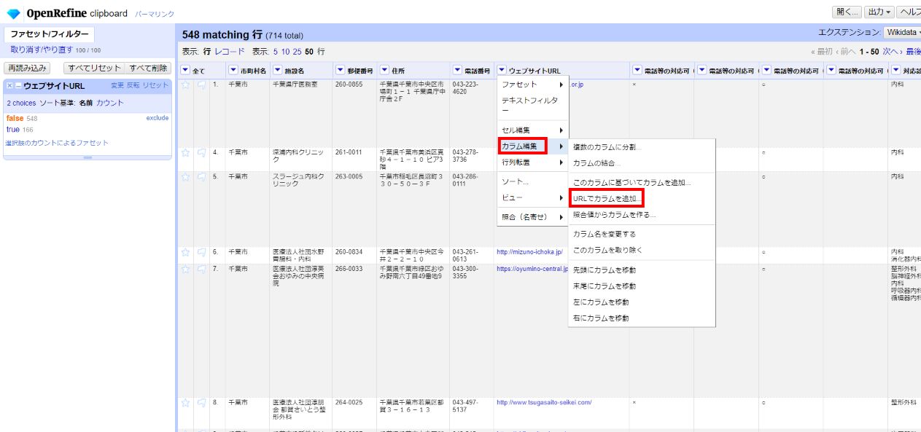Remove the ウェブサイトURL facet with X
921x432 pixels.
[9, 86]
